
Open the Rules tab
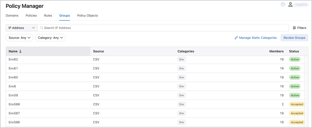click(x=48, y=16)
